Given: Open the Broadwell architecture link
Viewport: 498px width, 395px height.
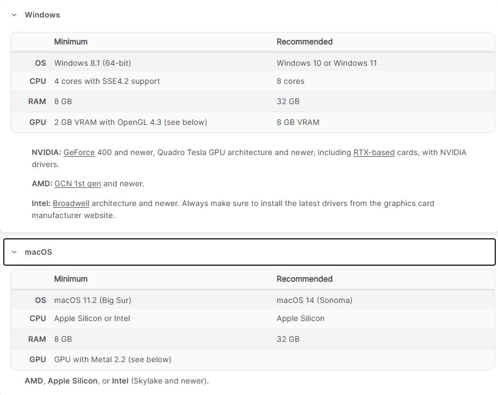Looking at the screenshot, I should tap(71, 203).
